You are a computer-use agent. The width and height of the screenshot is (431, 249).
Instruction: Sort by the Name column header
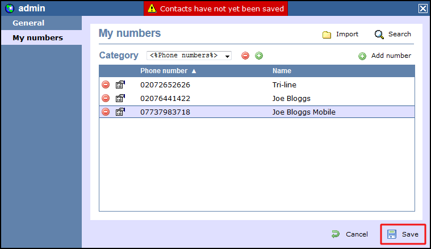[x=282, y=71]
